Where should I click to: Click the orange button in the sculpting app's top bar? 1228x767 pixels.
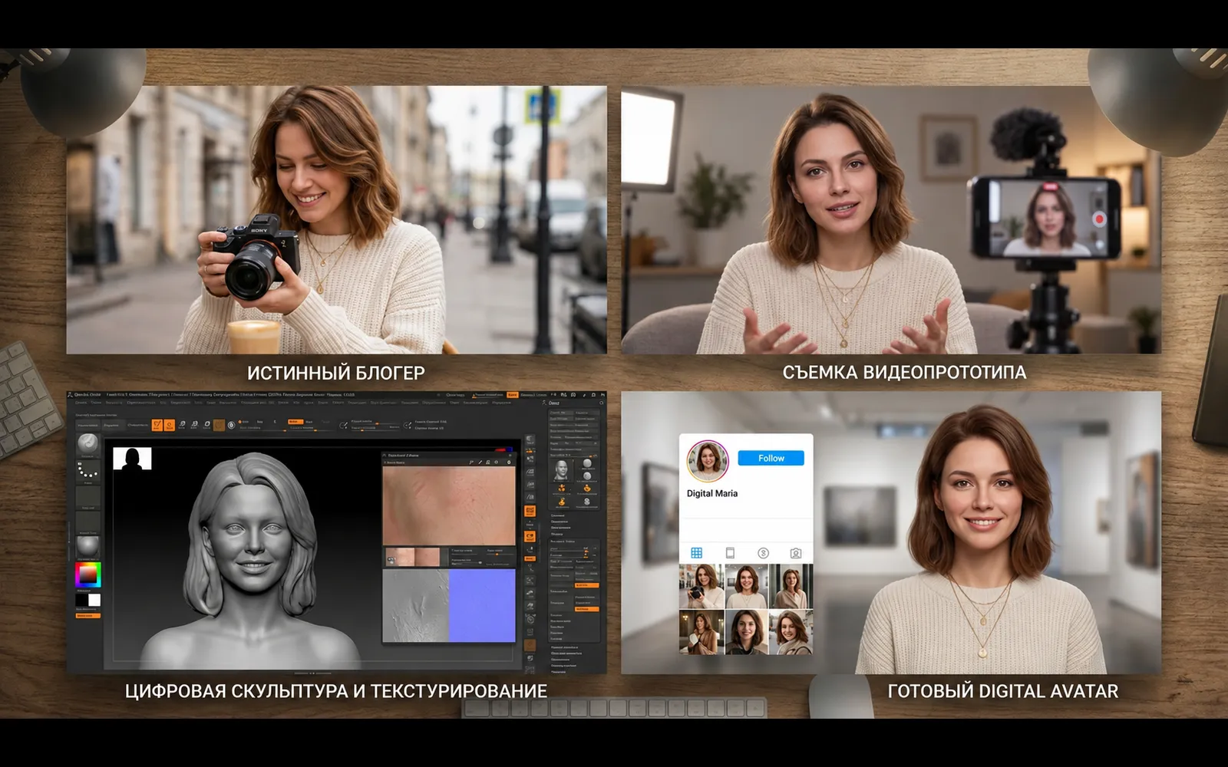pos(512,395)
